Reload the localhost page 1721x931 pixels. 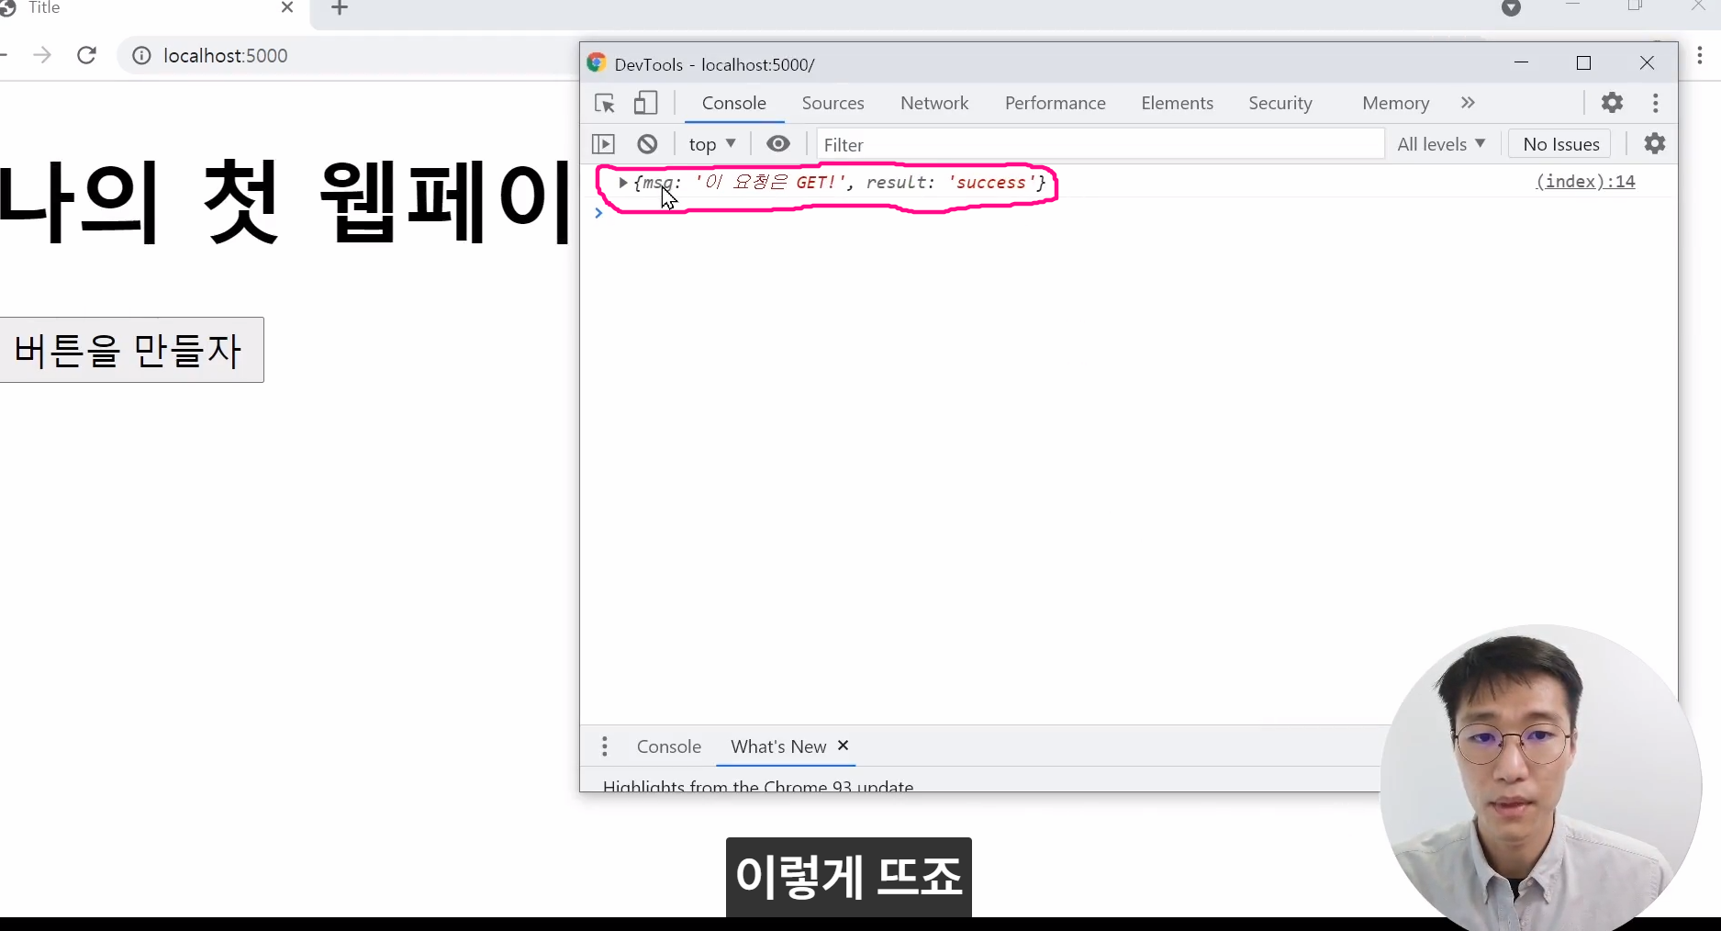point(86,55)
